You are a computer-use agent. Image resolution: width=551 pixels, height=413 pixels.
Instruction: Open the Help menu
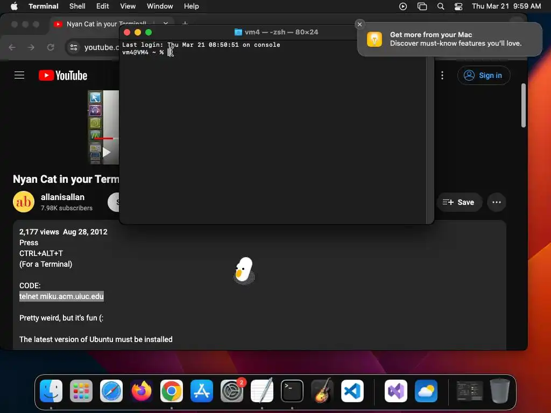point(192,6)
